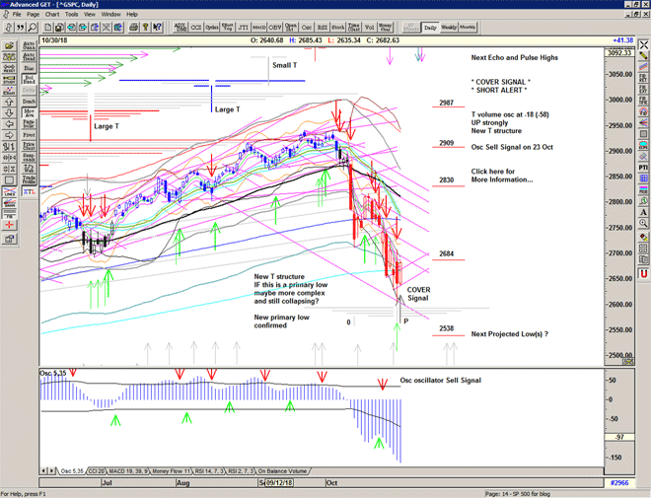Switch to the Monthly timeframe
The height and width of the screenshot is (498, 651).
(x=468, y=28)
